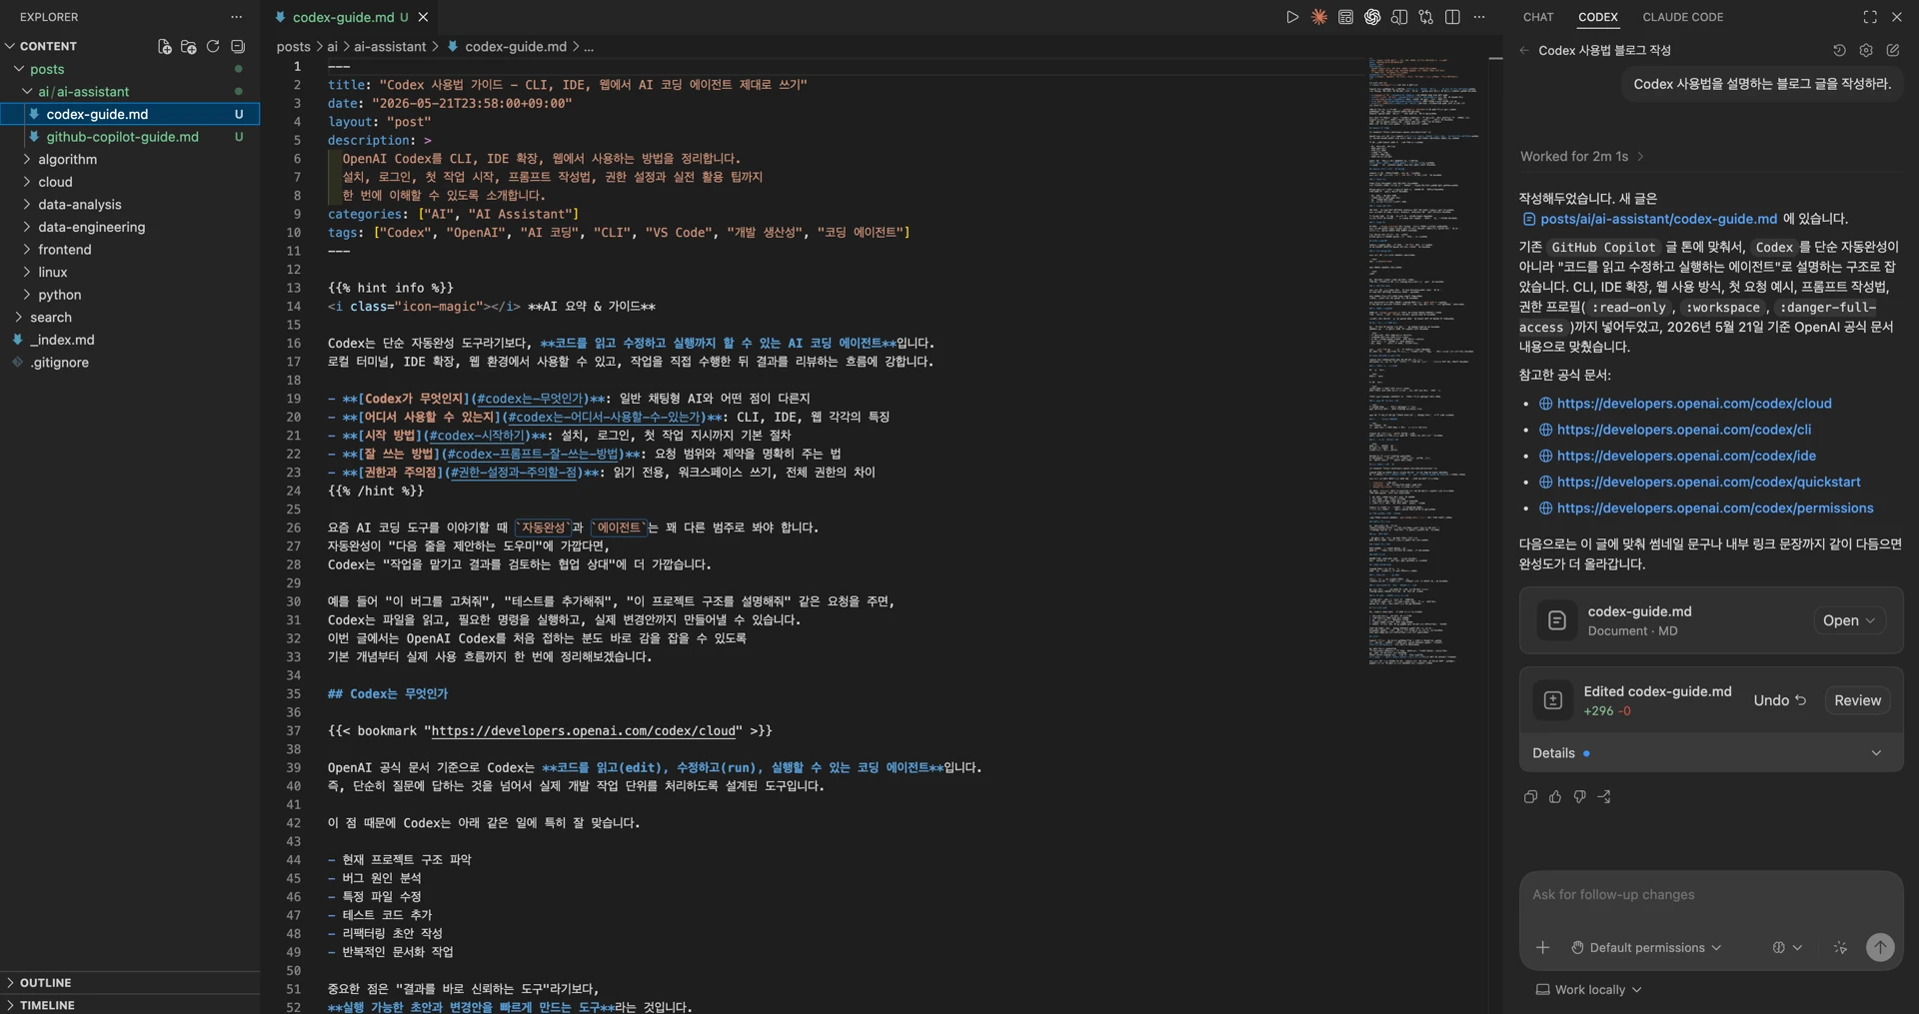Click the Run (play) icon in editor toolbar
1919x1014 pixels.
[1292, 17]
